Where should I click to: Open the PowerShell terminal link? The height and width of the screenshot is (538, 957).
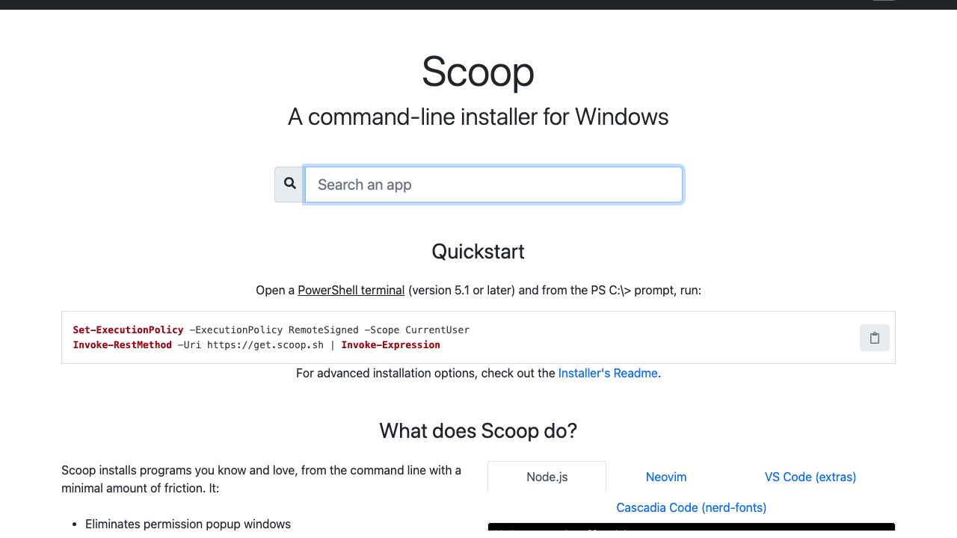(351, 290)
